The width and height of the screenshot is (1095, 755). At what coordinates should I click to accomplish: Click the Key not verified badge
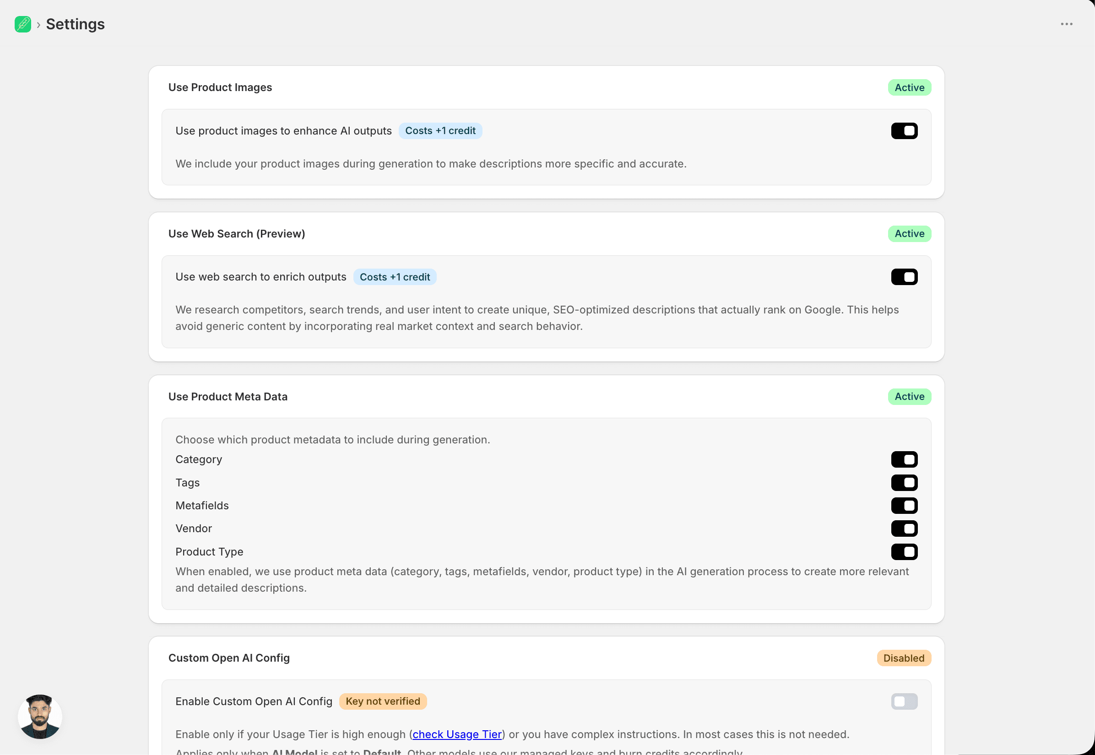383,701
